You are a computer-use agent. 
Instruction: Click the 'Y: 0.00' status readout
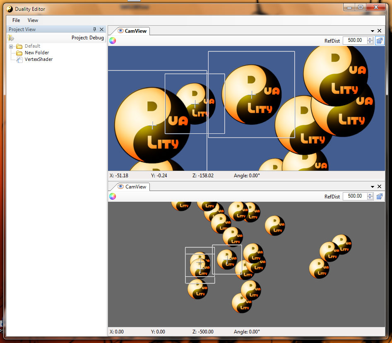tap(158, 332)
